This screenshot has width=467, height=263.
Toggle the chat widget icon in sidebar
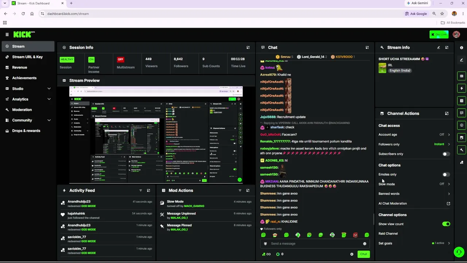pyautogui.click(x=462, y=113)
